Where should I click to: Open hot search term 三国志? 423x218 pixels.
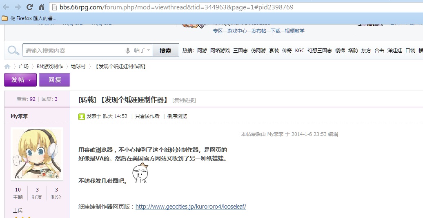pos(240,51)
